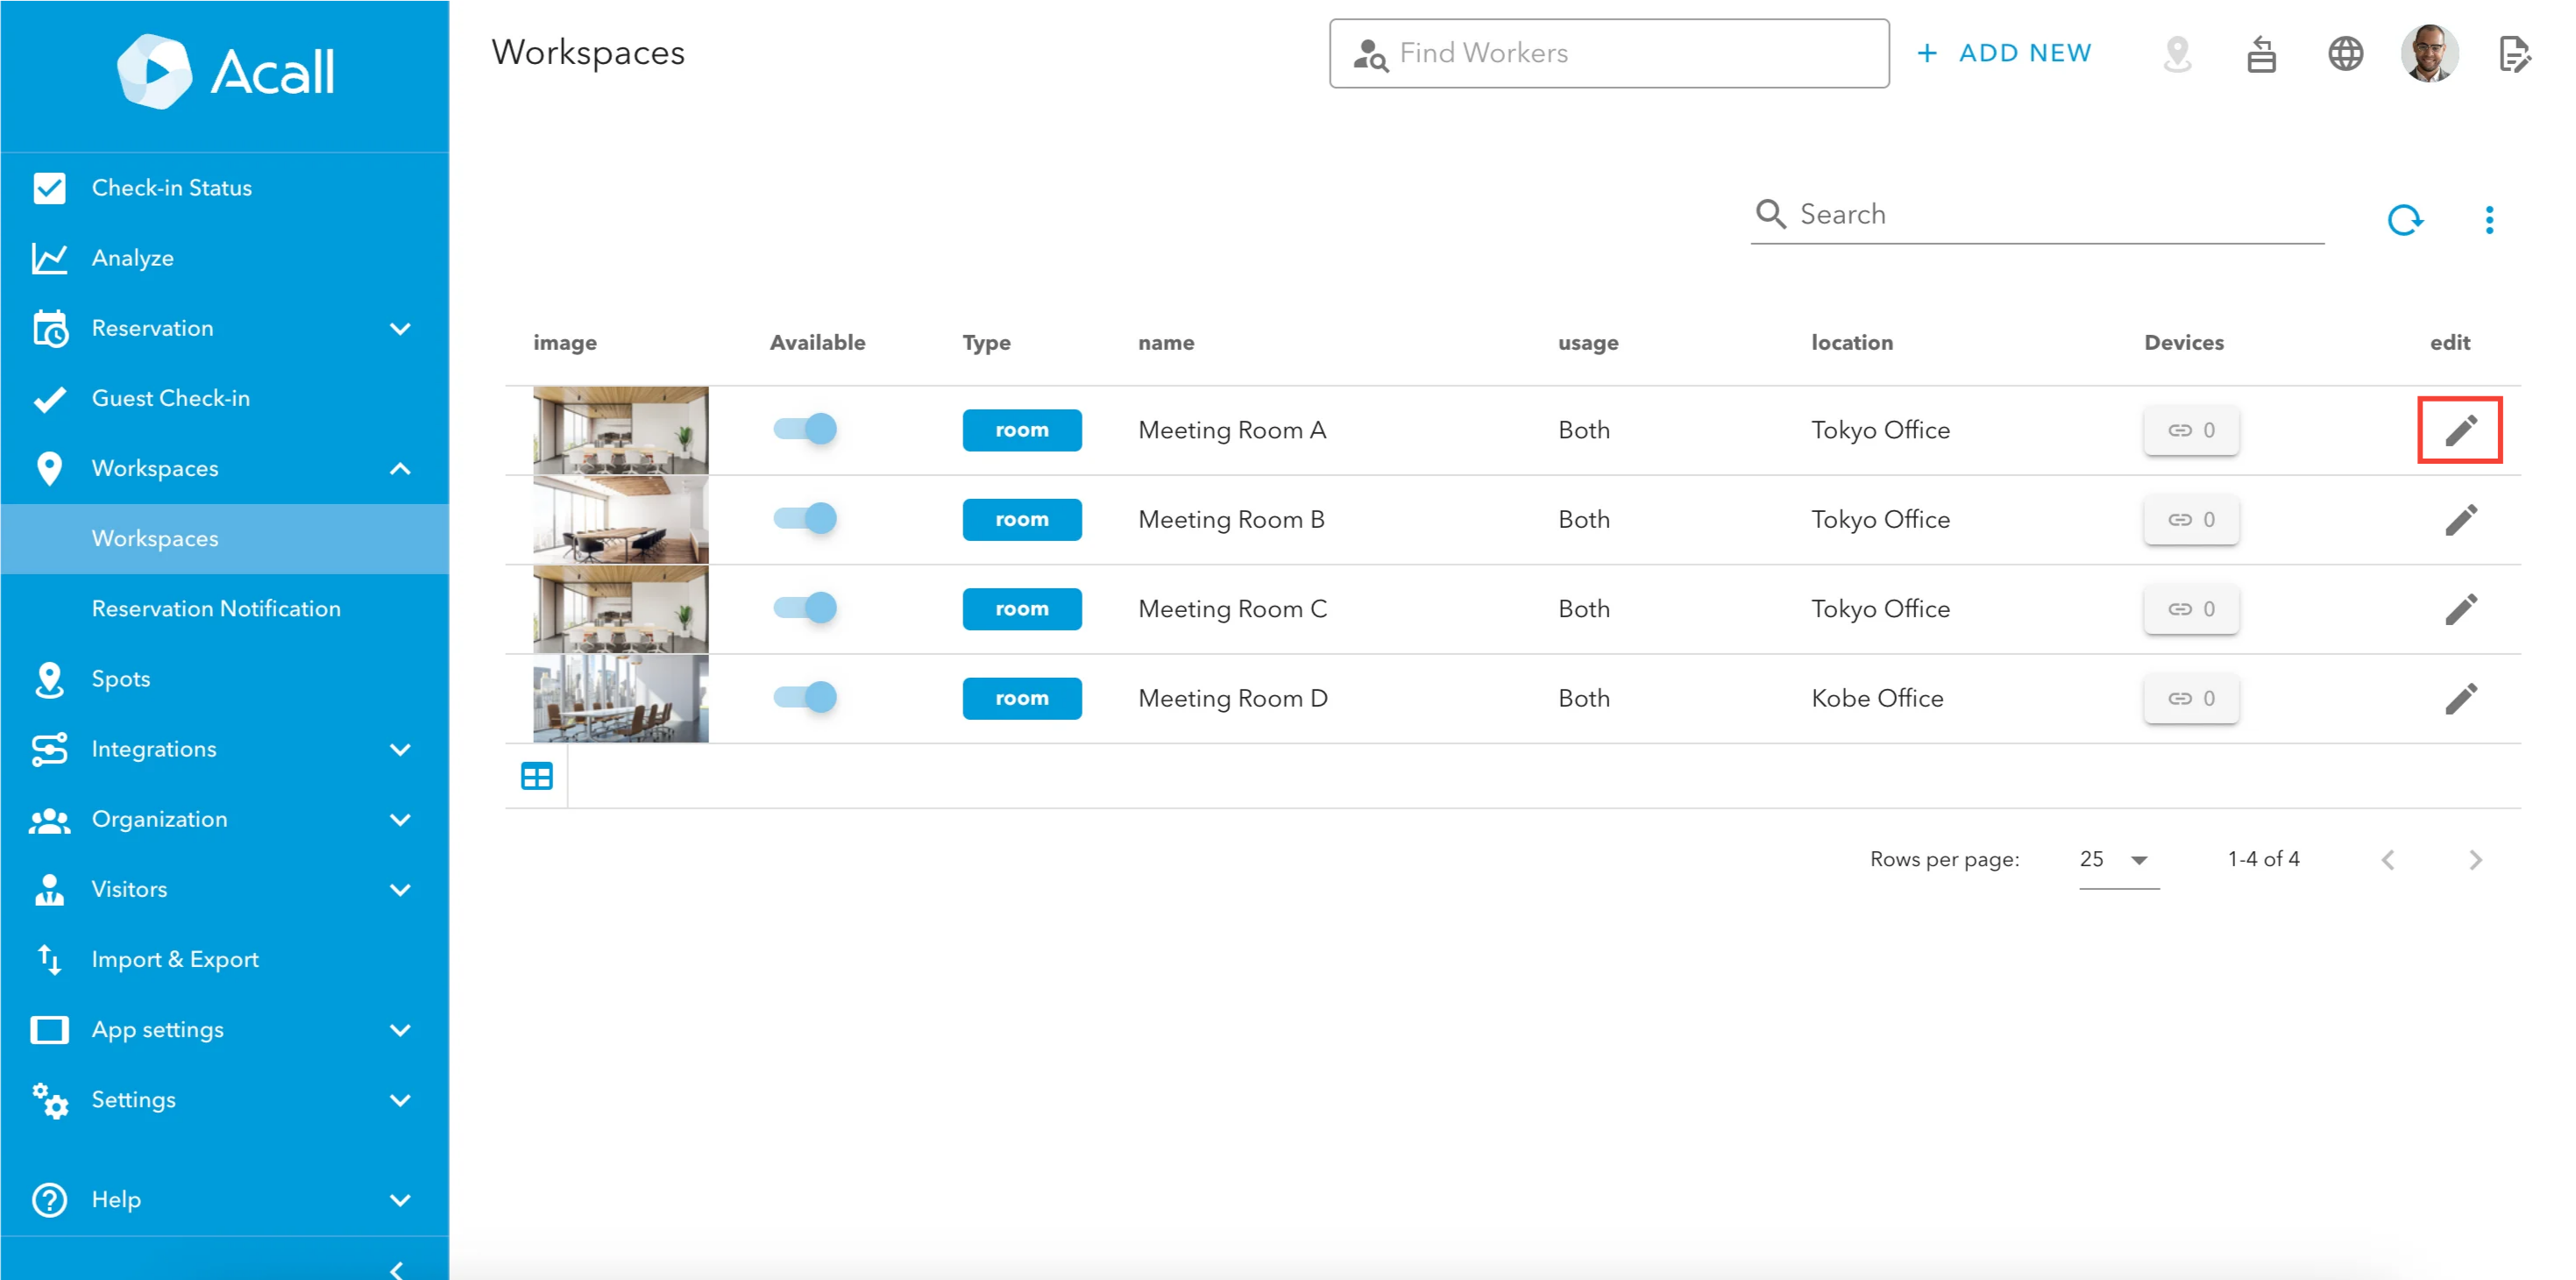2576x1280 pixels.
Task: Click the Find Workers person-search icon
Action: click(1369, 54)
